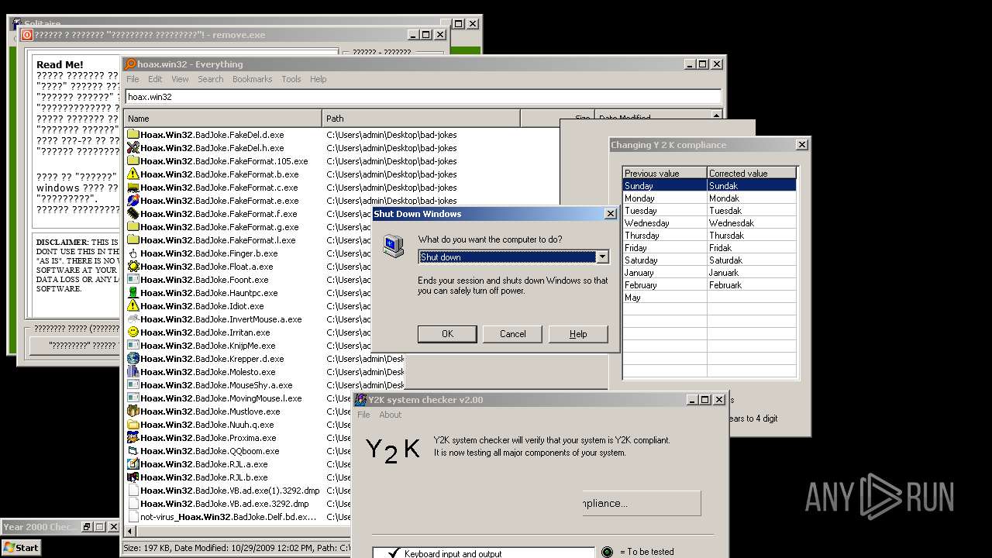Select the QQboom.exe icon
Screen dimensions: 992x558
click(133, 451)
